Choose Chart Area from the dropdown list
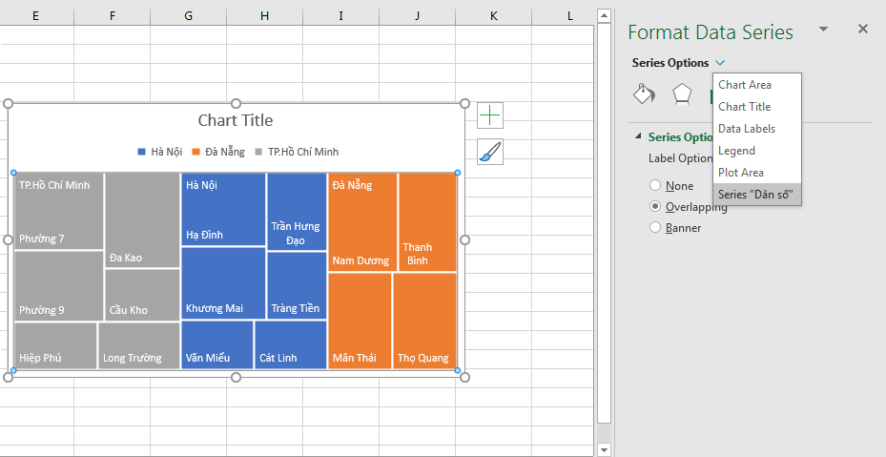Screen dimensions: 886x457 (x=745, y=85)
